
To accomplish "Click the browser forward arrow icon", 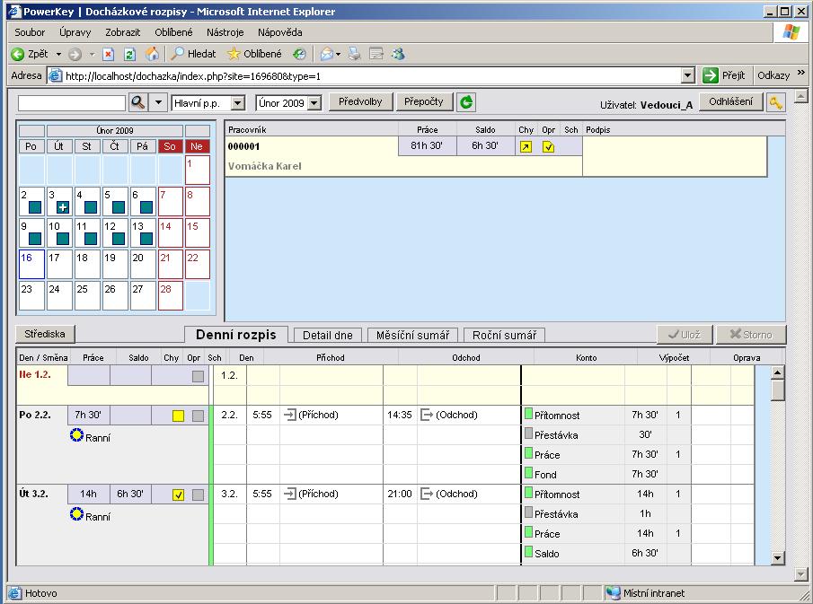I will [75, 54].
